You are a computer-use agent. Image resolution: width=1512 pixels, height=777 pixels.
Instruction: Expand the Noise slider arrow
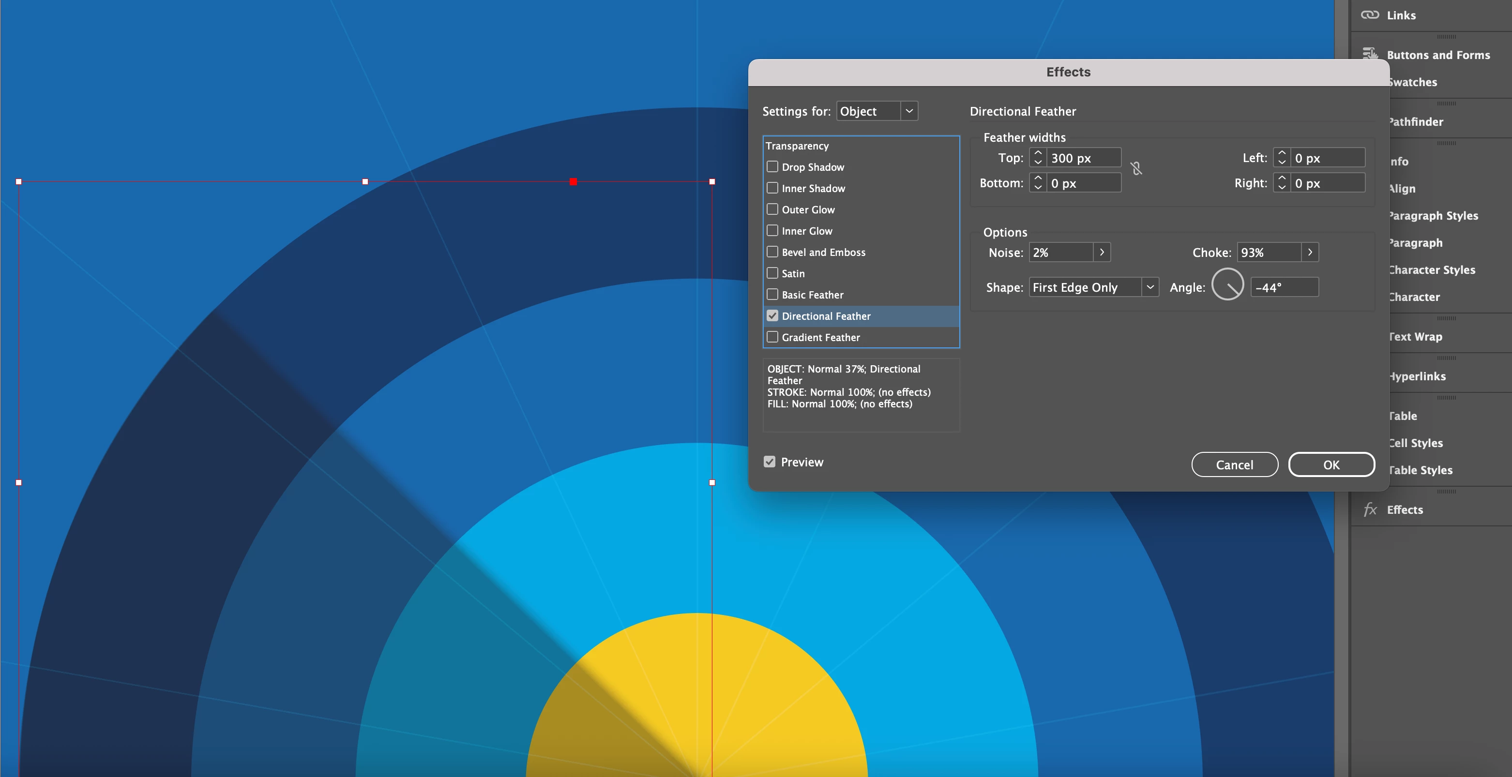[x=1102, y=253]
